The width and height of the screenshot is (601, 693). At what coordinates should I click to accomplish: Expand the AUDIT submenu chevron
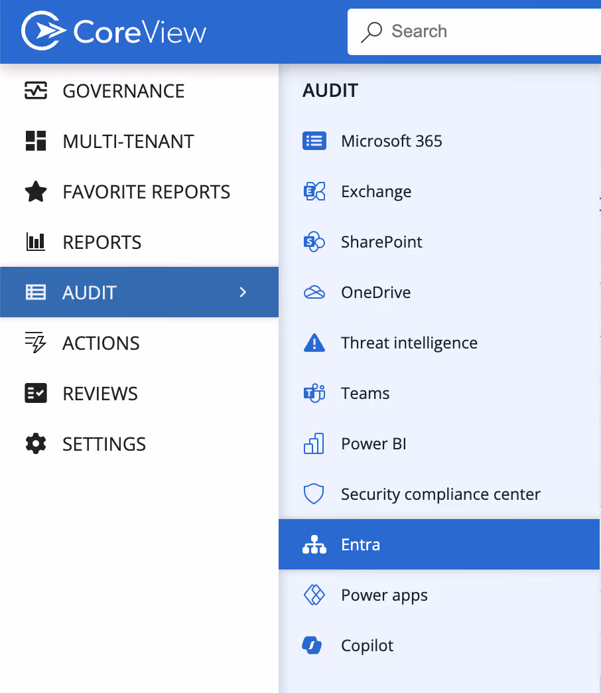pyautogui.click(x=243, y=292)
